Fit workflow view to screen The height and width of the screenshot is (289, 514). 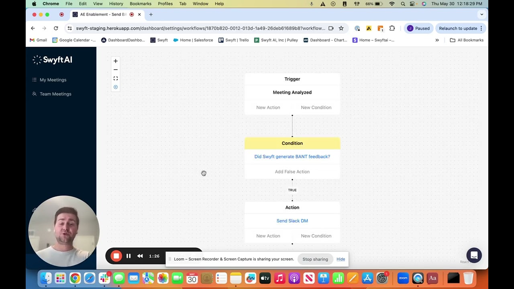[x=116, y=79]
